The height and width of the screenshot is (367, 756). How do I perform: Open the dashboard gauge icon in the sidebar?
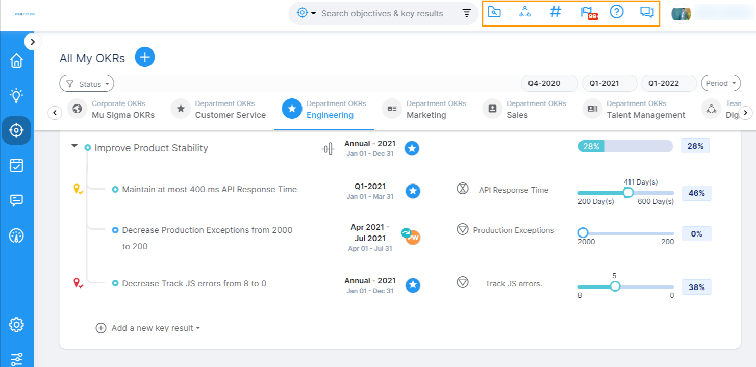(x=17, y=235)
